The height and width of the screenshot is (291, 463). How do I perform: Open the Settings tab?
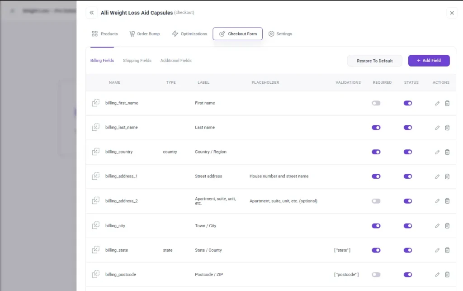point(280,33)
